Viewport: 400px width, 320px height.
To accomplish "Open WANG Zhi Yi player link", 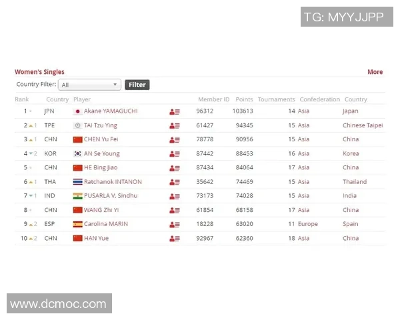I will click(101, 210).
